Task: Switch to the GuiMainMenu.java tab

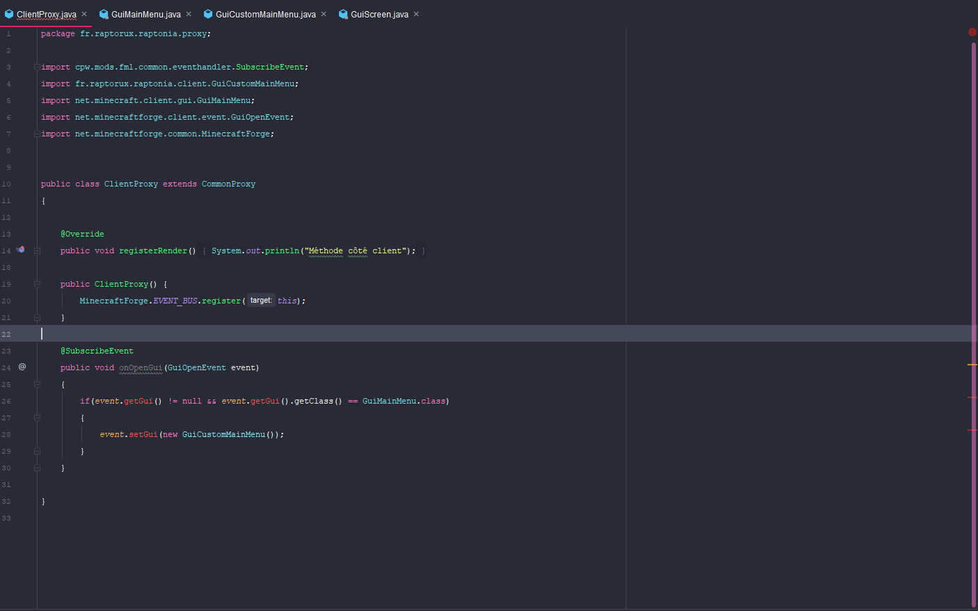Action: [145, 14]
